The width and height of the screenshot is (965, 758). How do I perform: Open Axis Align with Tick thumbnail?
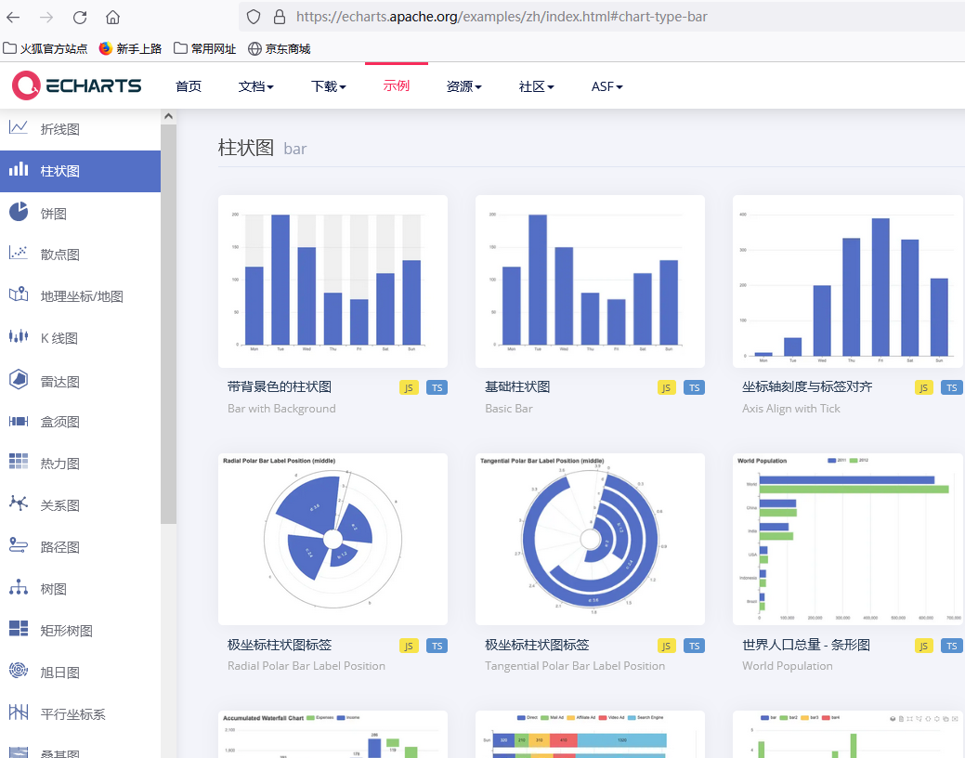pos(848,281)
